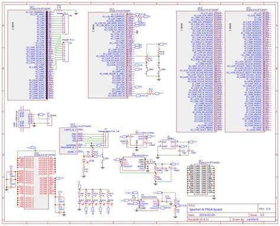Click the LED2 diode symbol
Screen dimensions: 280x226
[x=86, y=202]
